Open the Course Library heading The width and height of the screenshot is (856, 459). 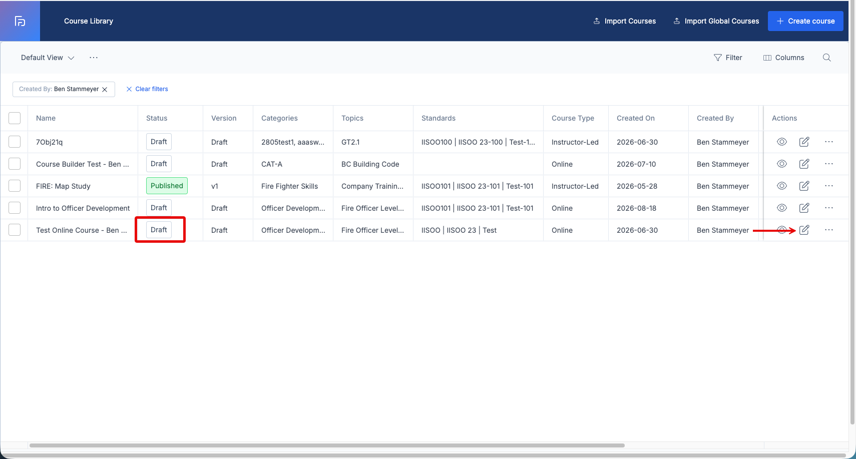pyautogui.click(x=89, y=21)
